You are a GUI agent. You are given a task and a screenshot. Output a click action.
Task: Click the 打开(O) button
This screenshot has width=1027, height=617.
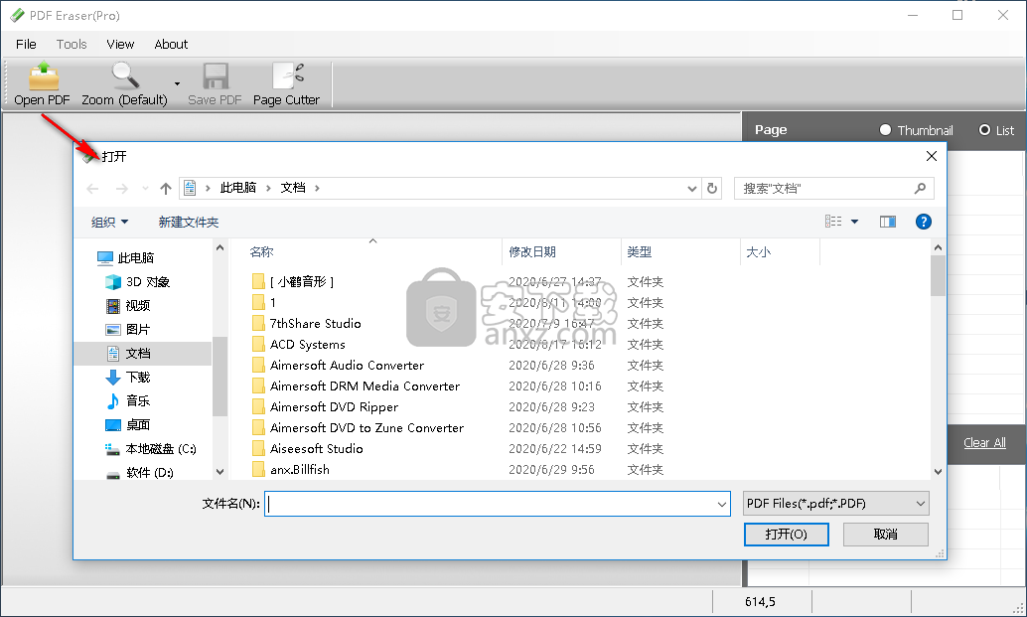click(x=786, y=535)
